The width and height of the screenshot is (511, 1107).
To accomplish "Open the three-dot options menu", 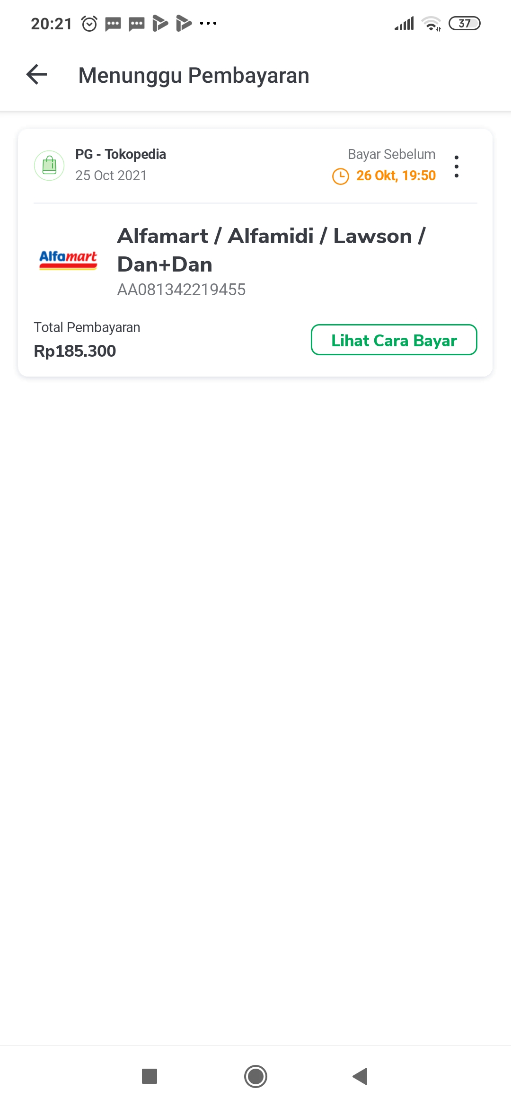I will (x=456, y=166).
